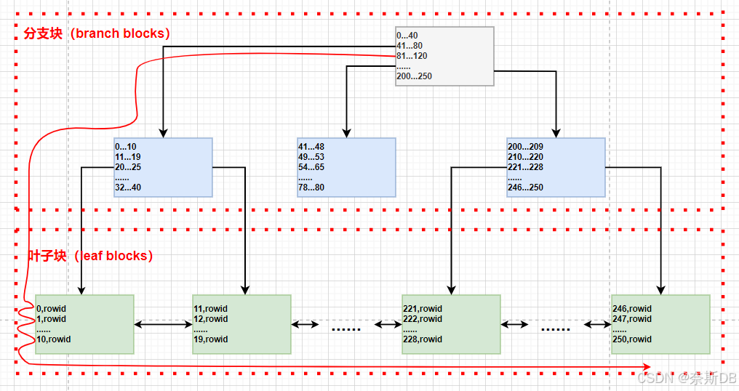Click the '81...120' root block entry
Screen dimensions: 739x391
point(412,55)
